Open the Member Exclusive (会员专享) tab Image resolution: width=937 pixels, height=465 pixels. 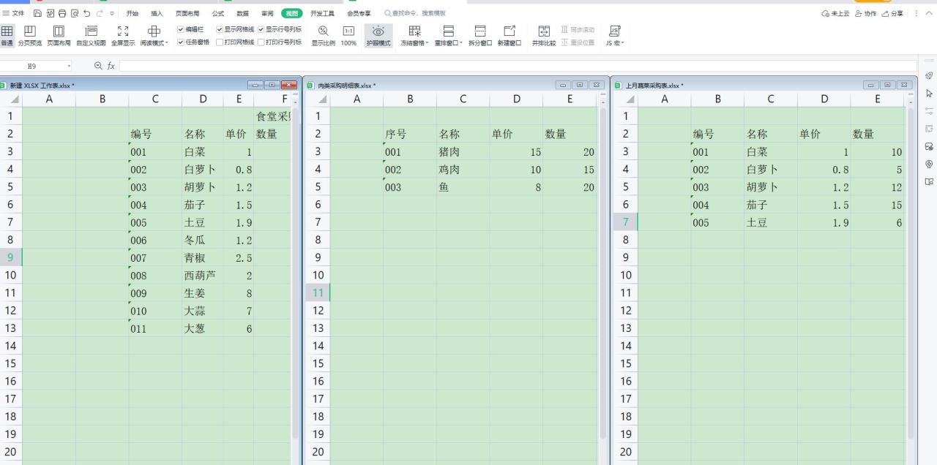359,13
